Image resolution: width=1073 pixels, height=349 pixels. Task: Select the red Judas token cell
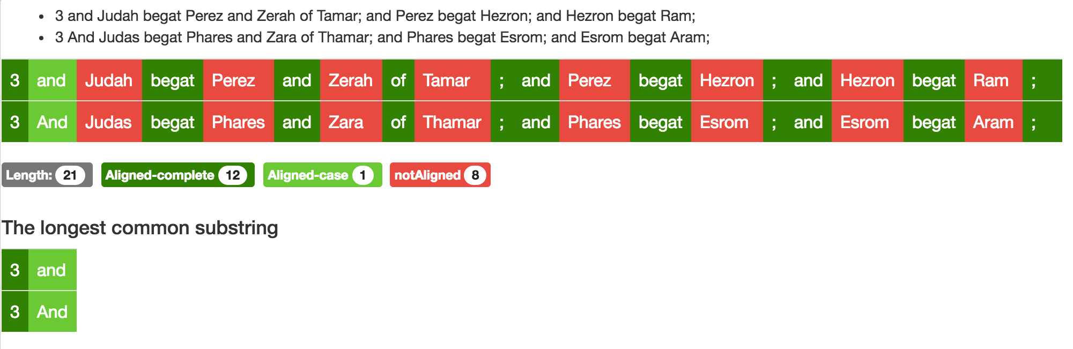pyautogui.click(x=109, y=122)
